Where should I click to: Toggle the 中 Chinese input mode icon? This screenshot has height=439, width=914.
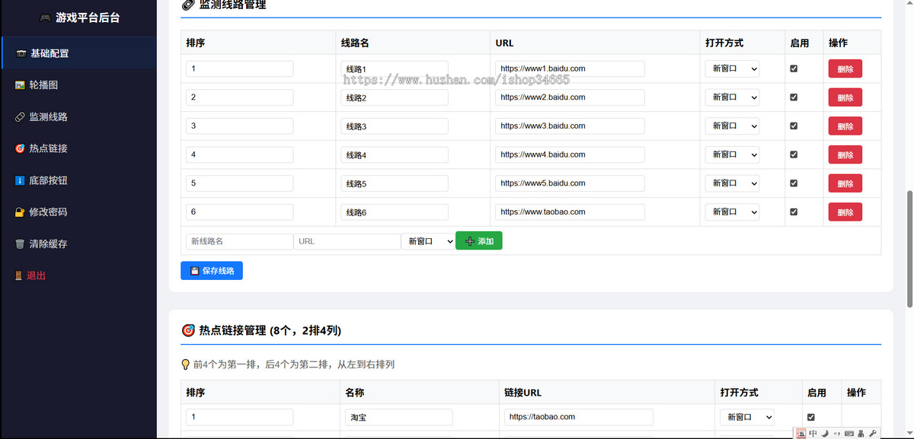click(x=813, y=433)
